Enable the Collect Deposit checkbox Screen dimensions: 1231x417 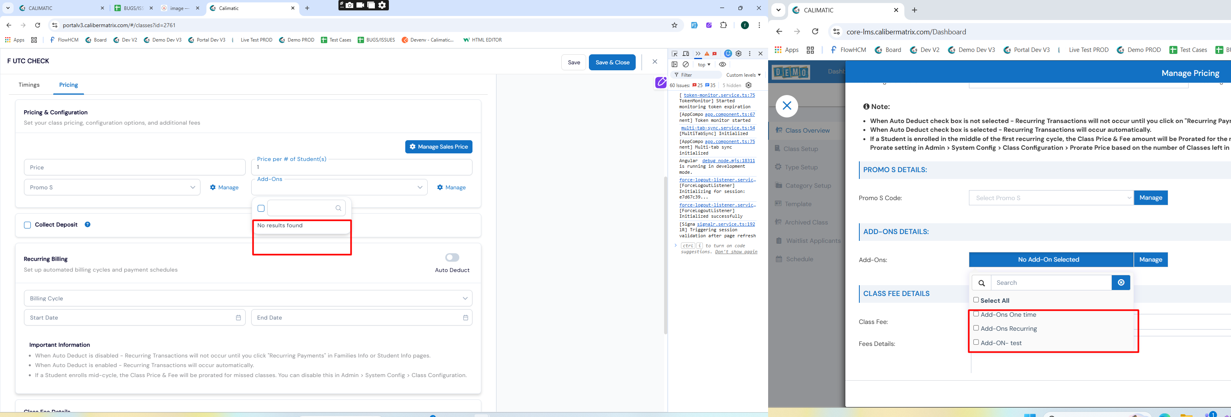click(x=27, y=225)
